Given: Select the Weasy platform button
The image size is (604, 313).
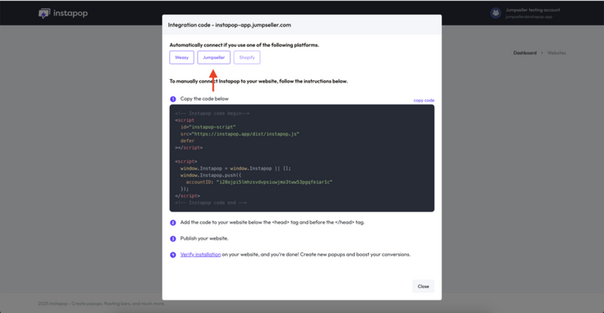Looking at the screenshot, I should coord(181,57).
